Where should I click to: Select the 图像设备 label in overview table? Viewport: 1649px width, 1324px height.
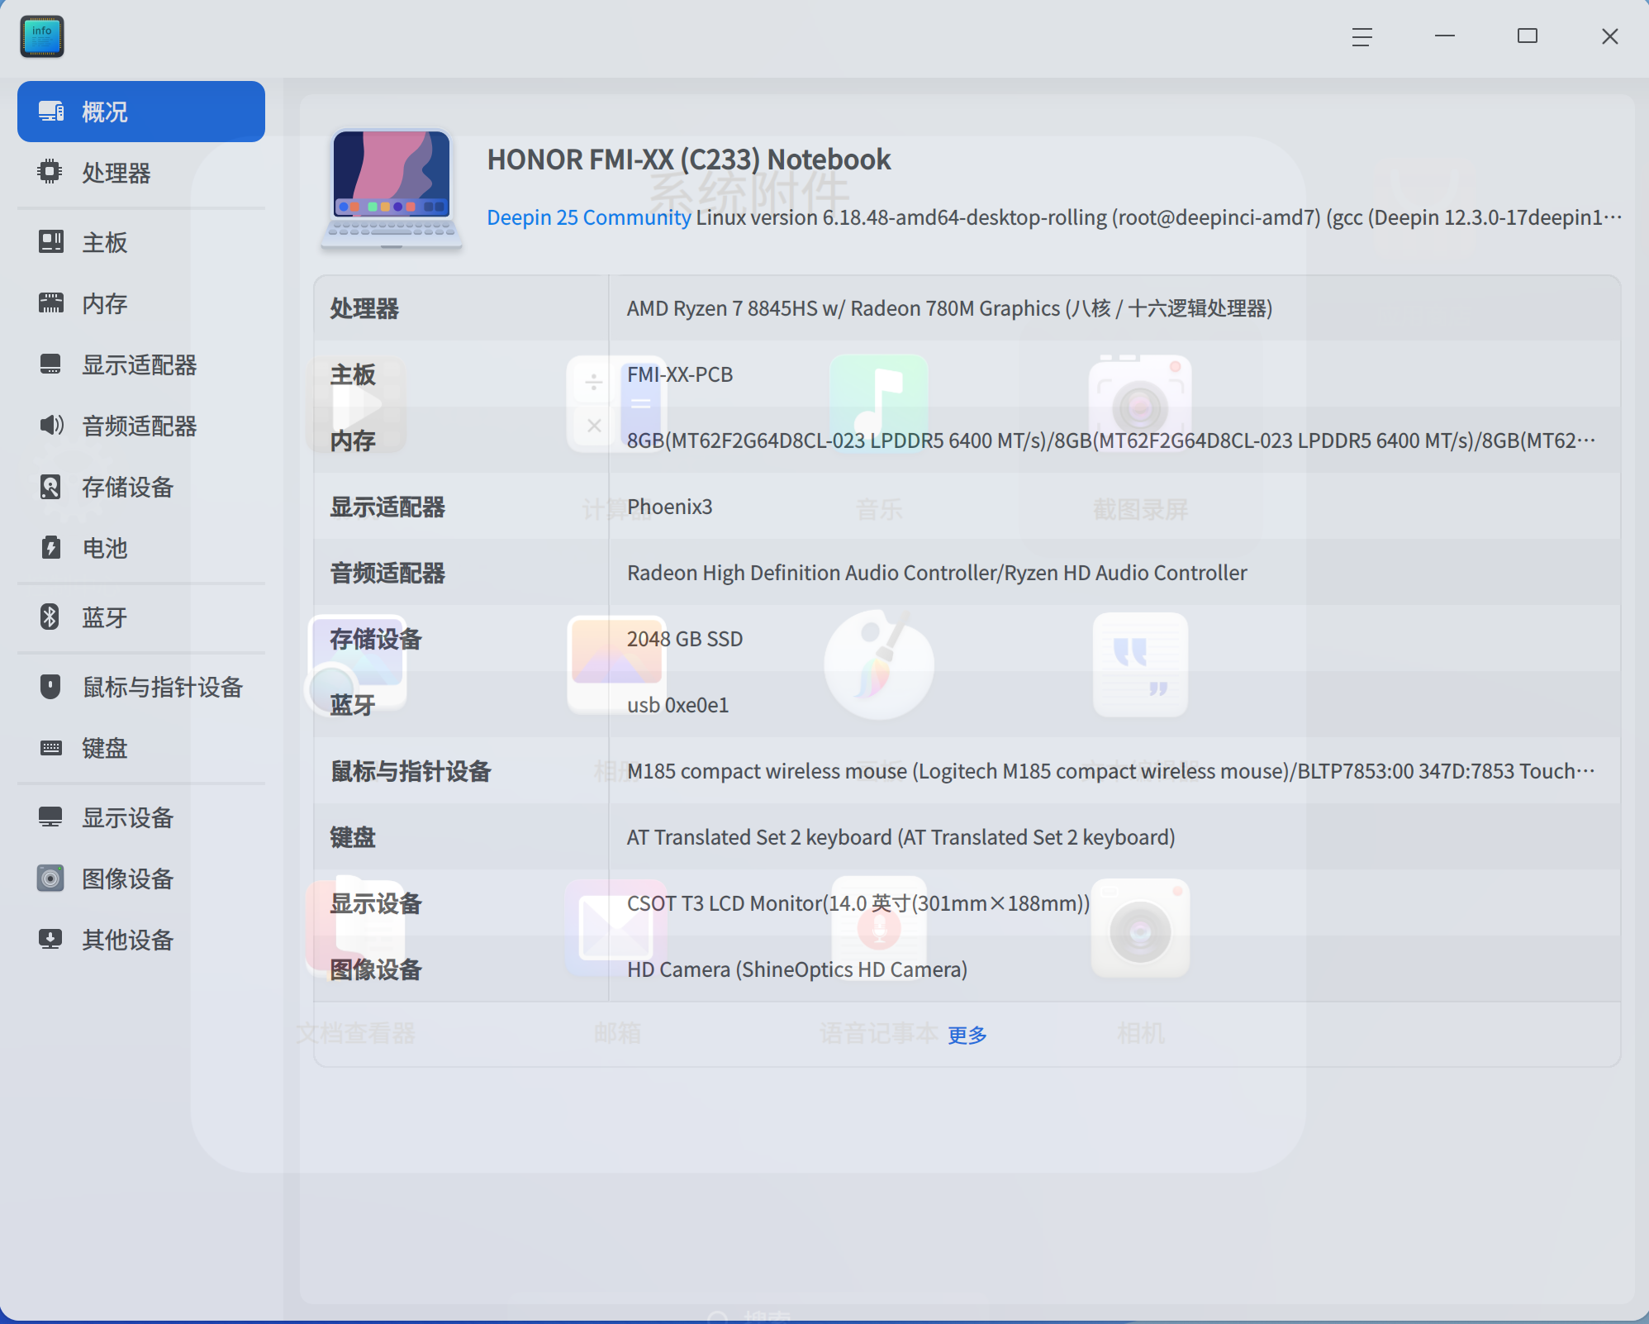376,969
